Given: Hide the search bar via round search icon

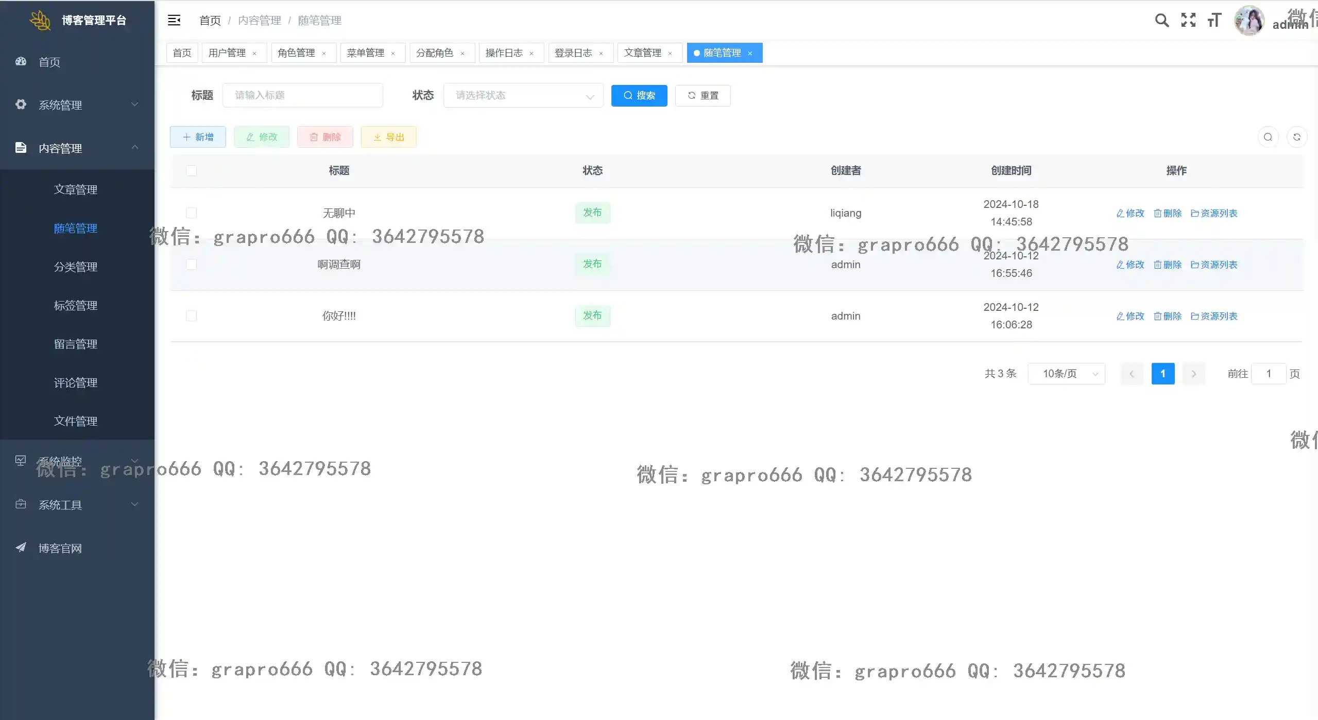Looking at the screenshot, I should pyautogui.click(x=1268, y=137).
